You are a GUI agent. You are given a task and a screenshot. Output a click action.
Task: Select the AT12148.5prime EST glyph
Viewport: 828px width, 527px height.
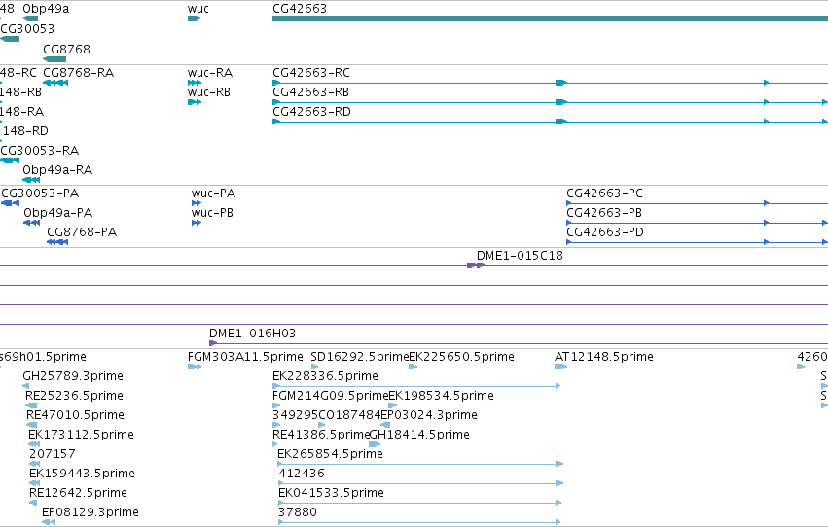pyautogui.click(x=560, y=367)
